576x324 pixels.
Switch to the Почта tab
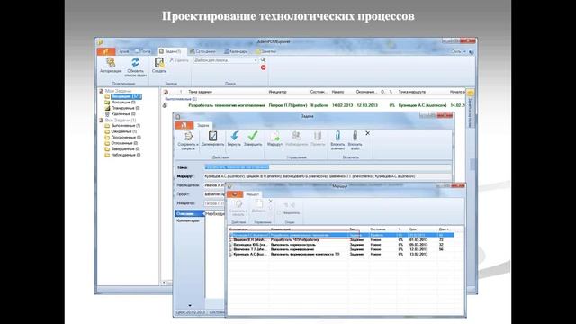pos(143,51)
